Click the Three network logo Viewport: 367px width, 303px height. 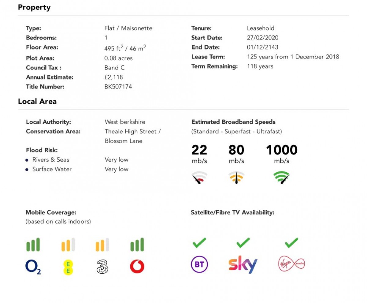pyautogui.click(x=102, y=266)
